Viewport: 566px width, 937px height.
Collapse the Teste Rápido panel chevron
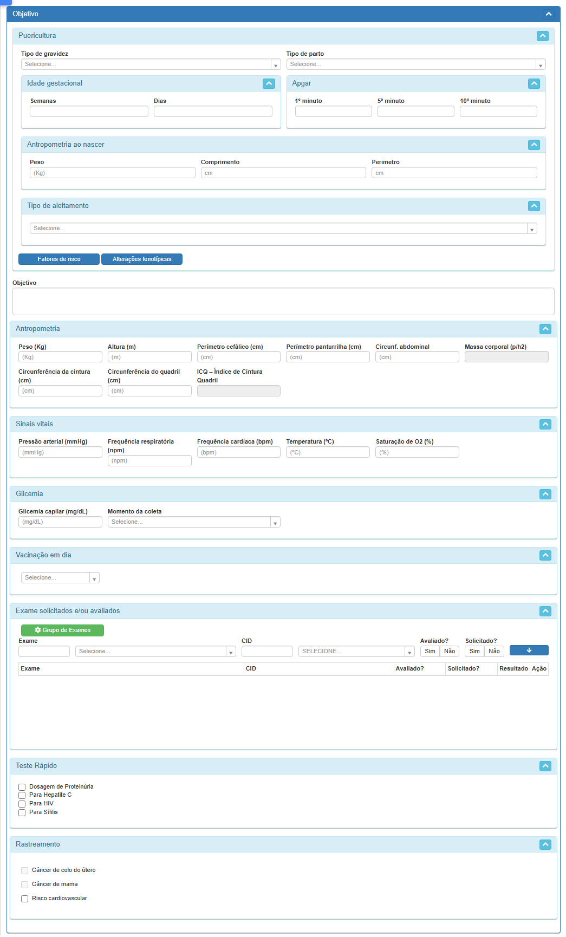(545, 766)
